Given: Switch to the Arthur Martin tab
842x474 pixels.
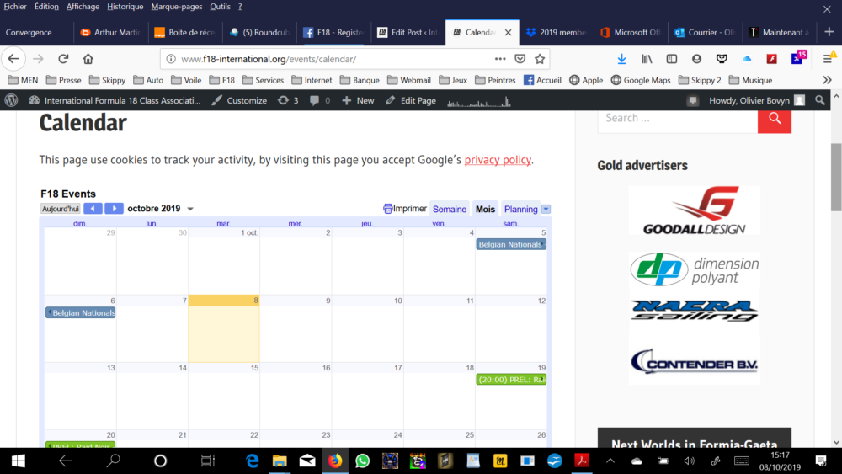Looking at the screenshot, I should 110,32.
